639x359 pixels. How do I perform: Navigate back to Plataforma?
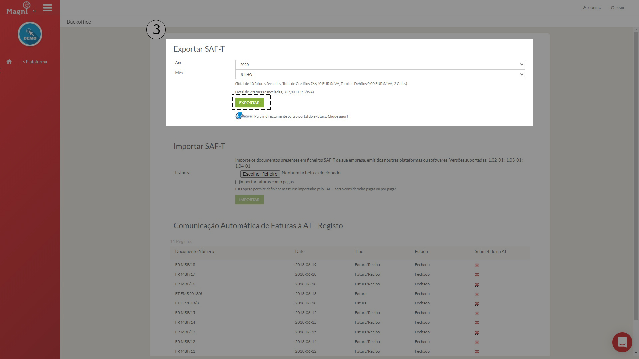[35, 62]
